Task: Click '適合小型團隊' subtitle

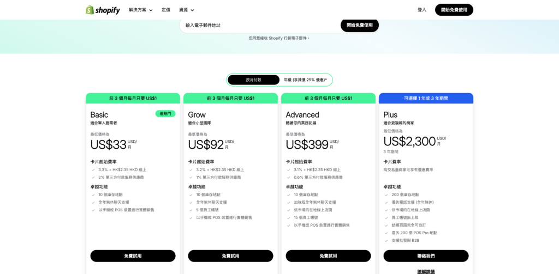Action: [x=199, y=123]
